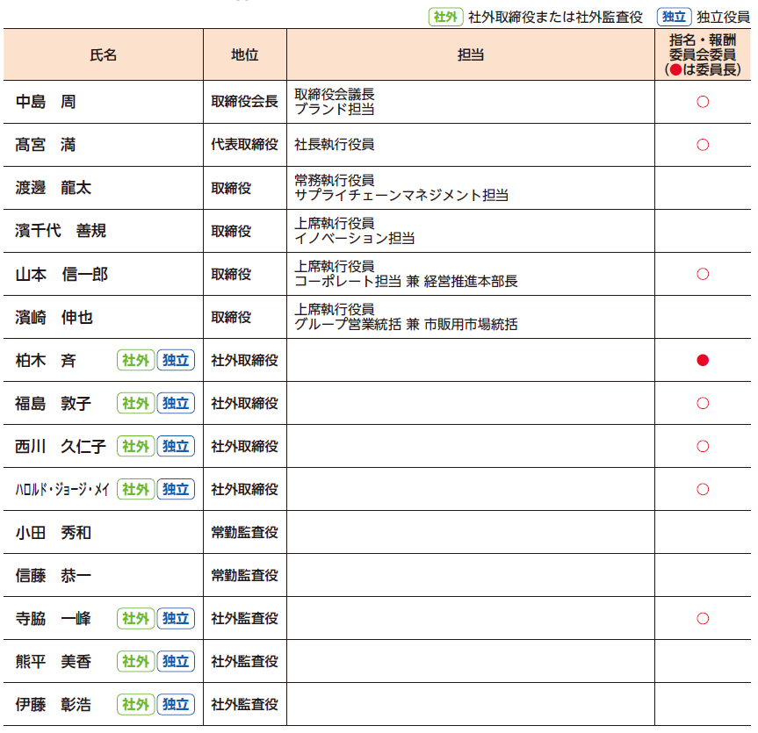Click the duty text 常務執行役員
Viewport: 758px width, 733px height.
tap(335, 180)
